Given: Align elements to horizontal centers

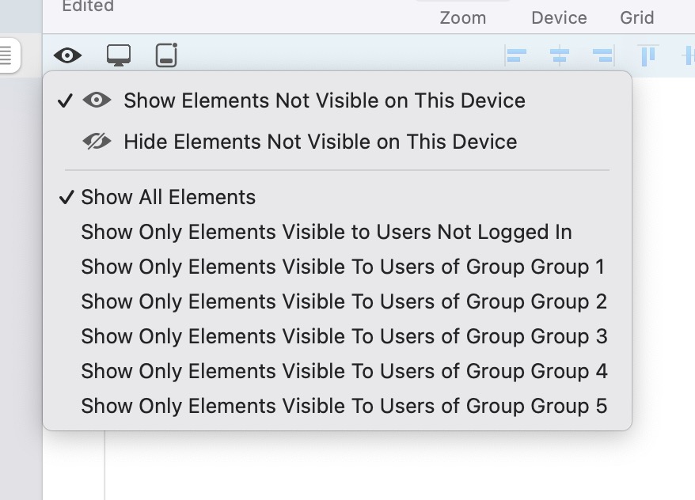Looking at the screenshot, I should pyautogui.click(x=560, y=56).
